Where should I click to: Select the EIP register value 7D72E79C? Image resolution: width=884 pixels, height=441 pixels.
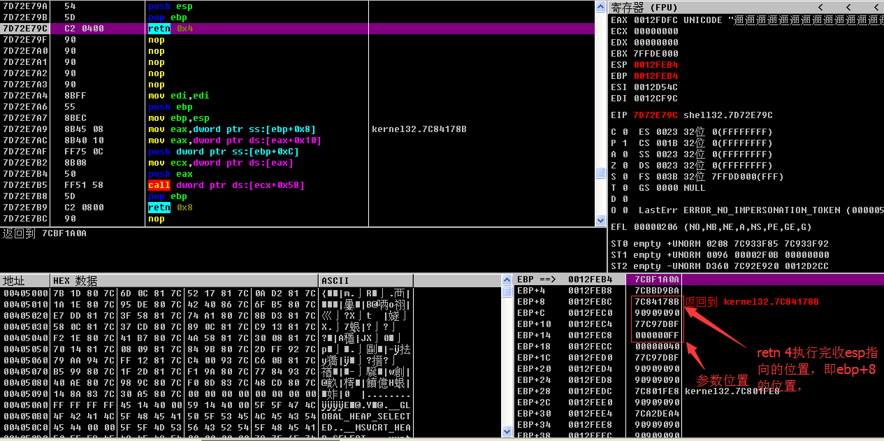(655, 115)
